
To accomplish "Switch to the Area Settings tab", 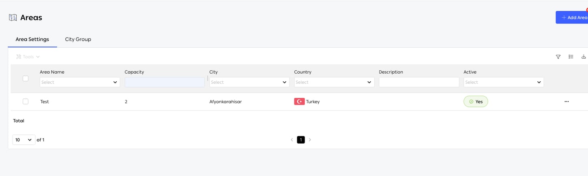I will 32,39.
